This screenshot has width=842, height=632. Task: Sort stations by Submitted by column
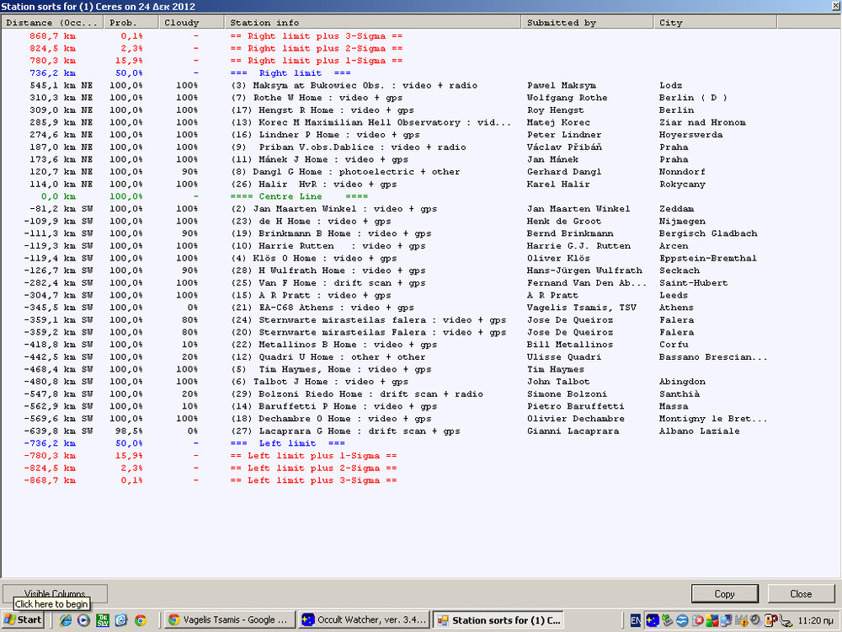point(587,23)
